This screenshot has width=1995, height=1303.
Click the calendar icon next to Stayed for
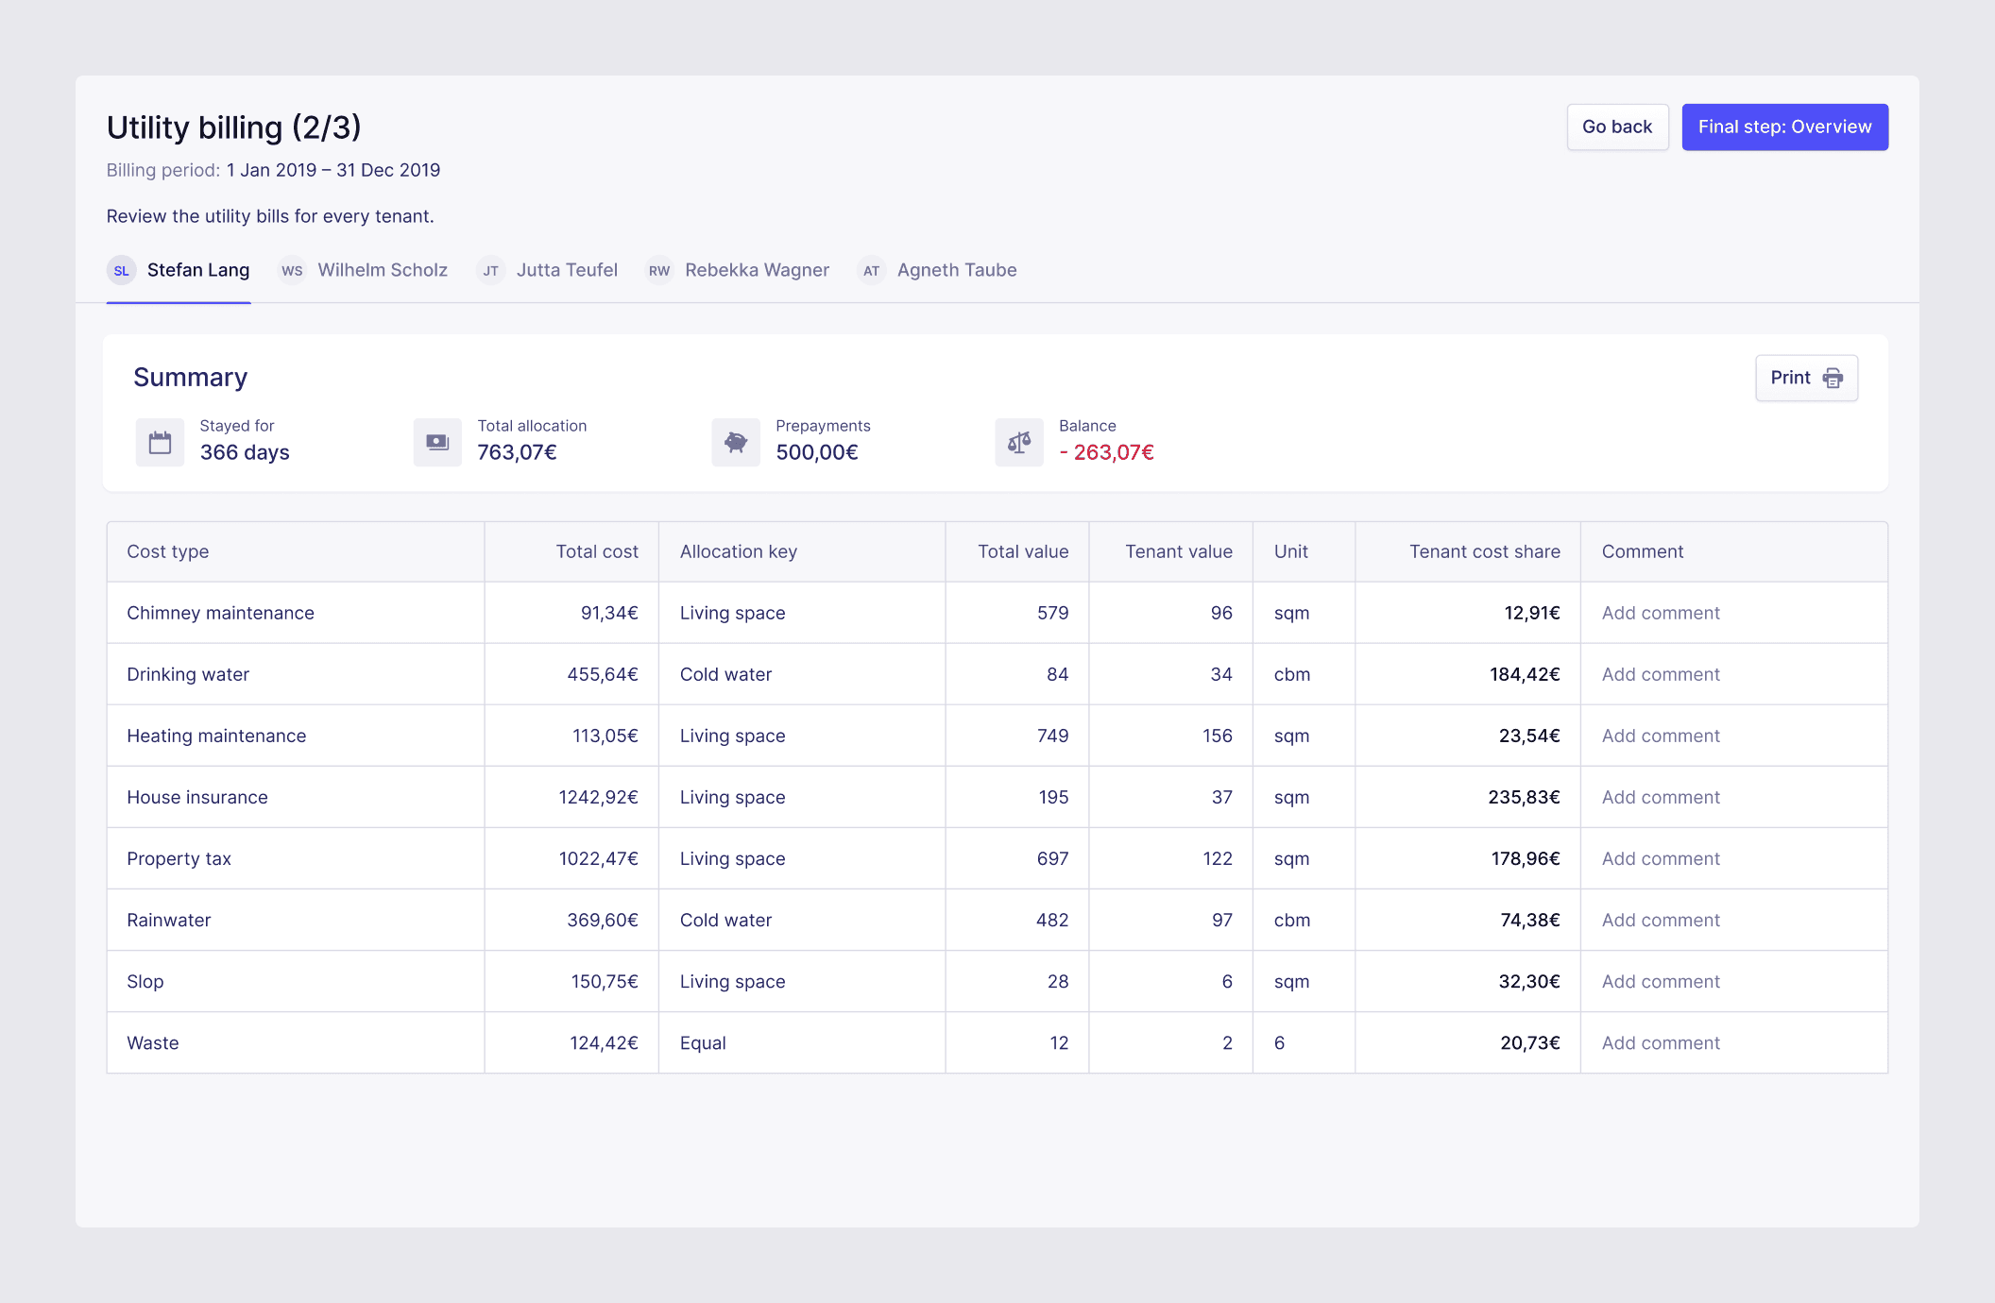[159, 441]
